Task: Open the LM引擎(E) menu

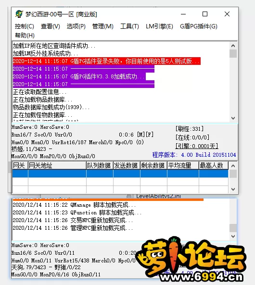Action: (x=159, y=26)
